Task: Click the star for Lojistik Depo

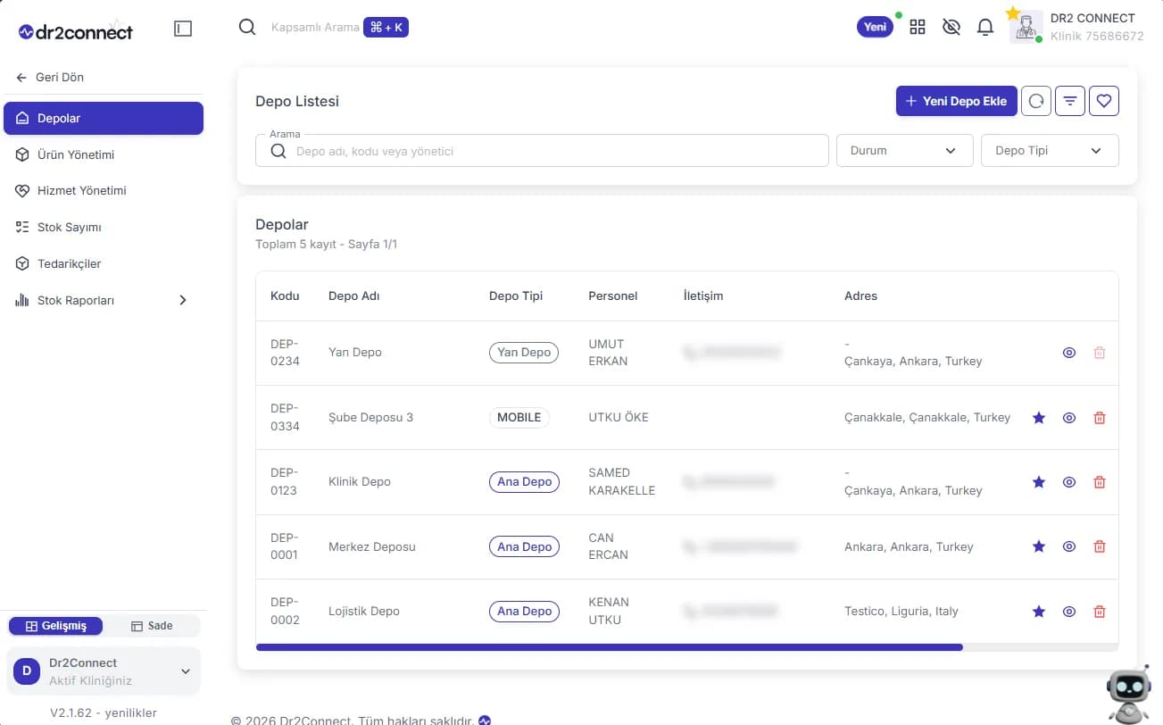Action: pyautogui.click(x=1039, y=612)
